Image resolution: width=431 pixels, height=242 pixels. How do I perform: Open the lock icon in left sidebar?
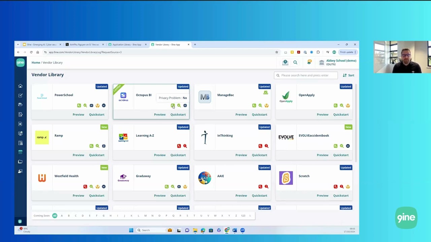click(20, 124)
